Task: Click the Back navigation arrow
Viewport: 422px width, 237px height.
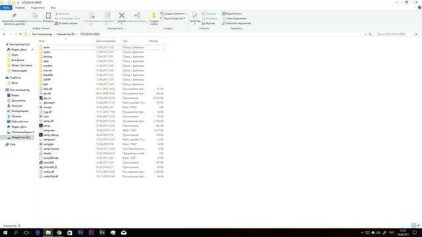Action: [x=4, y=34]
